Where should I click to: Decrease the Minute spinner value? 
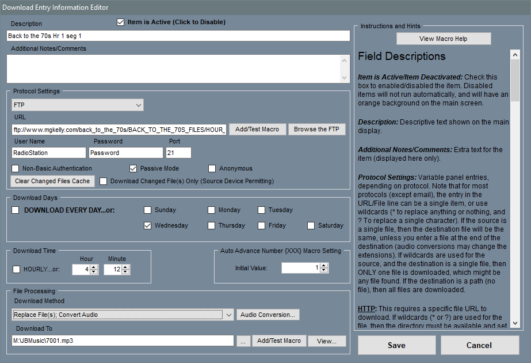click(125, 272)
